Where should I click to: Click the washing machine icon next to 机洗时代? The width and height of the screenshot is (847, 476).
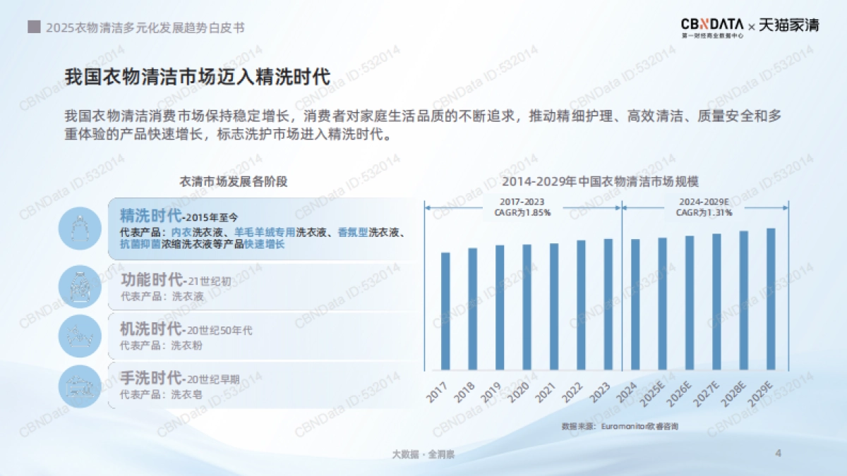click(79, 333)
